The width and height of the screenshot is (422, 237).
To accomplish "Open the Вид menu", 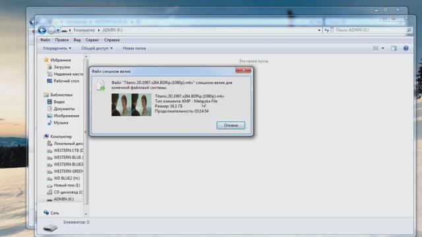I will tap(77, 39).
